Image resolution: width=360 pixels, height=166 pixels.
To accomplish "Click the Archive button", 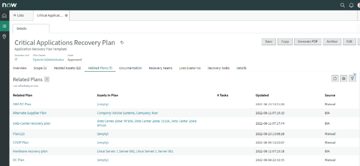I will click(332, 42).
